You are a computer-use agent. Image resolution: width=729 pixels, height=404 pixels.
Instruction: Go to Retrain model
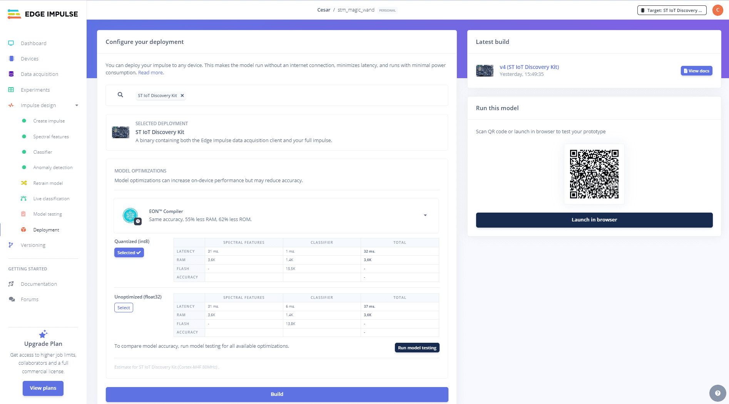coord(48,183)
